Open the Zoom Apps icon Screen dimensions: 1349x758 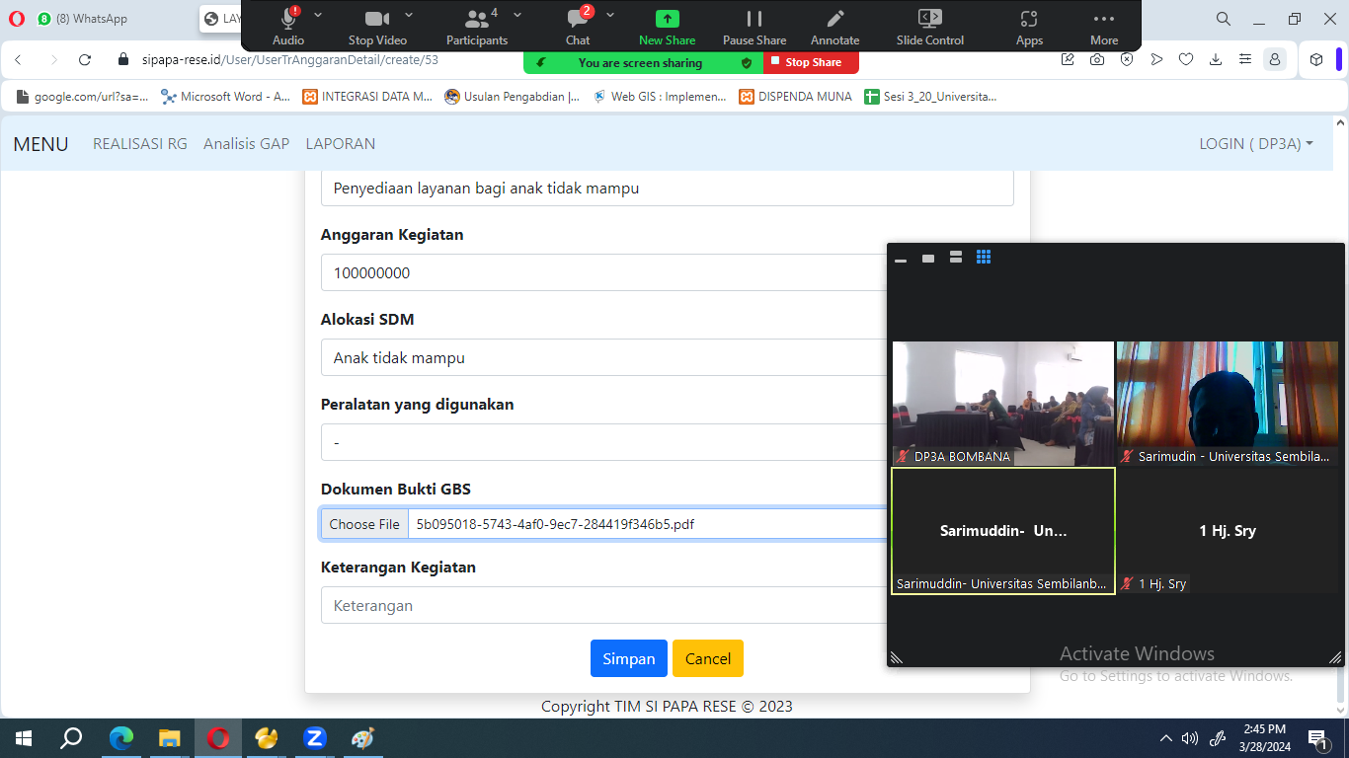pyautogui.click(x=1029, y=19)
